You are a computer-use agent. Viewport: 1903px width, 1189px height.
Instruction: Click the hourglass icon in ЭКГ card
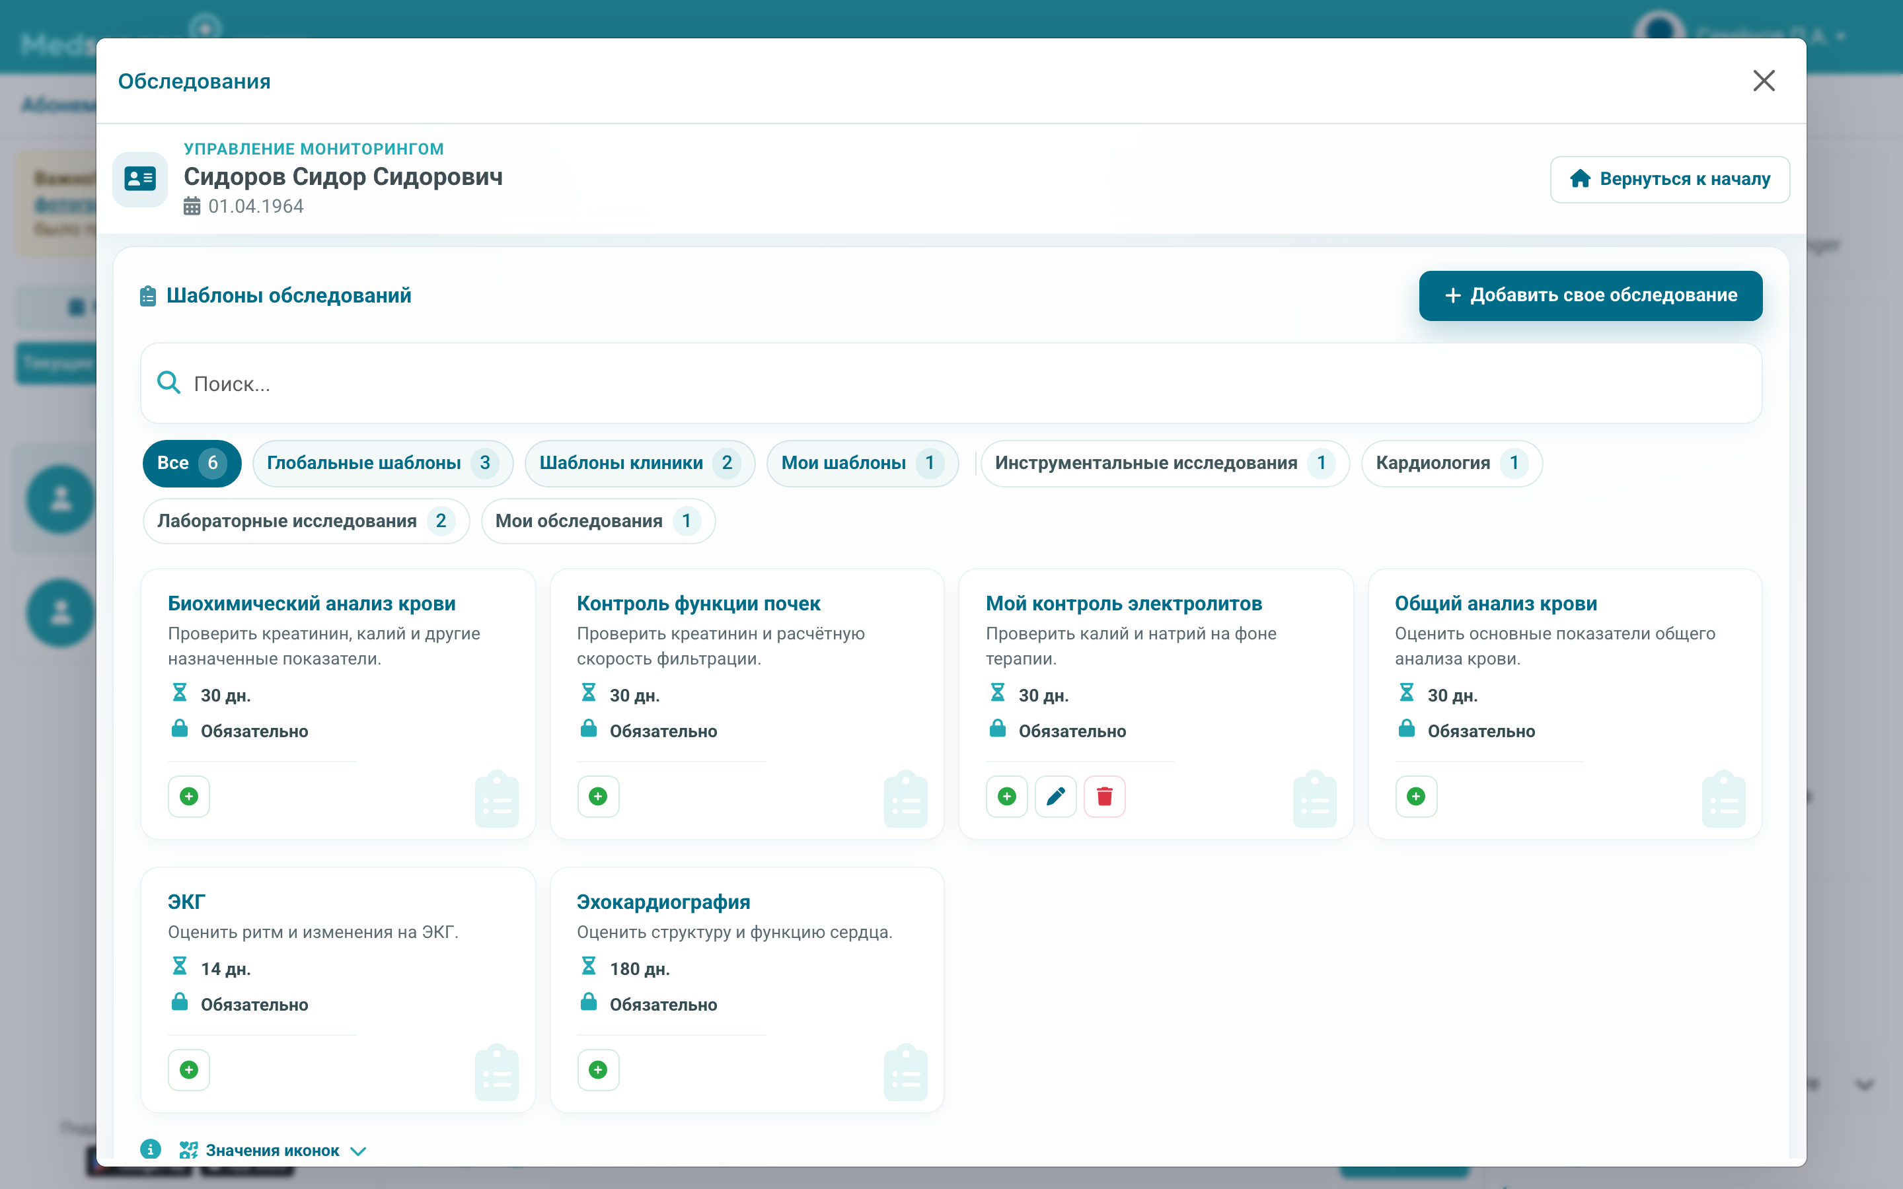coord(179,966)
